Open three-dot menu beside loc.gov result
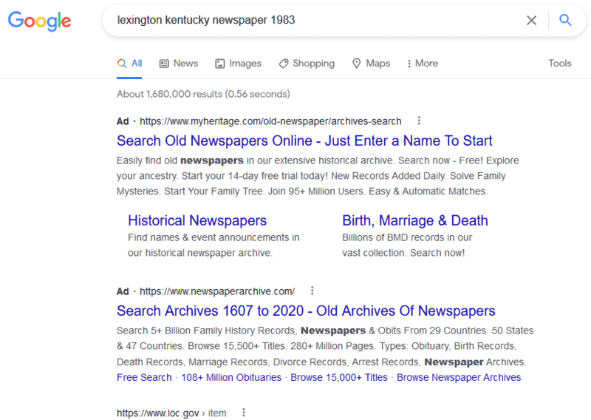This screenshot has height=420, width=591. pos(244,413)
